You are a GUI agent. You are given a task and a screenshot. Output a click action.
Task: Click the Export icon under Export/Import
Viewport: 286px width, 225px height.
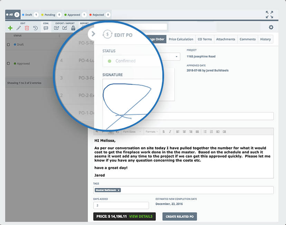click(56, 28)
